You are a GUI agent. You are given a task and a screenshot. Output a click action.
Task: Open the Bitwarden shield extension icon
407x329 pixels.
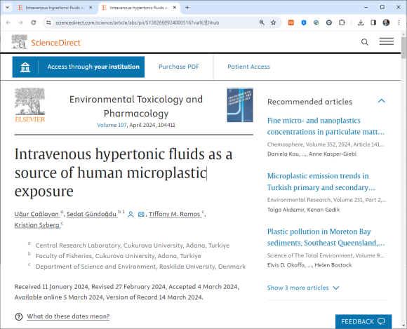click(x=304, y=23)
